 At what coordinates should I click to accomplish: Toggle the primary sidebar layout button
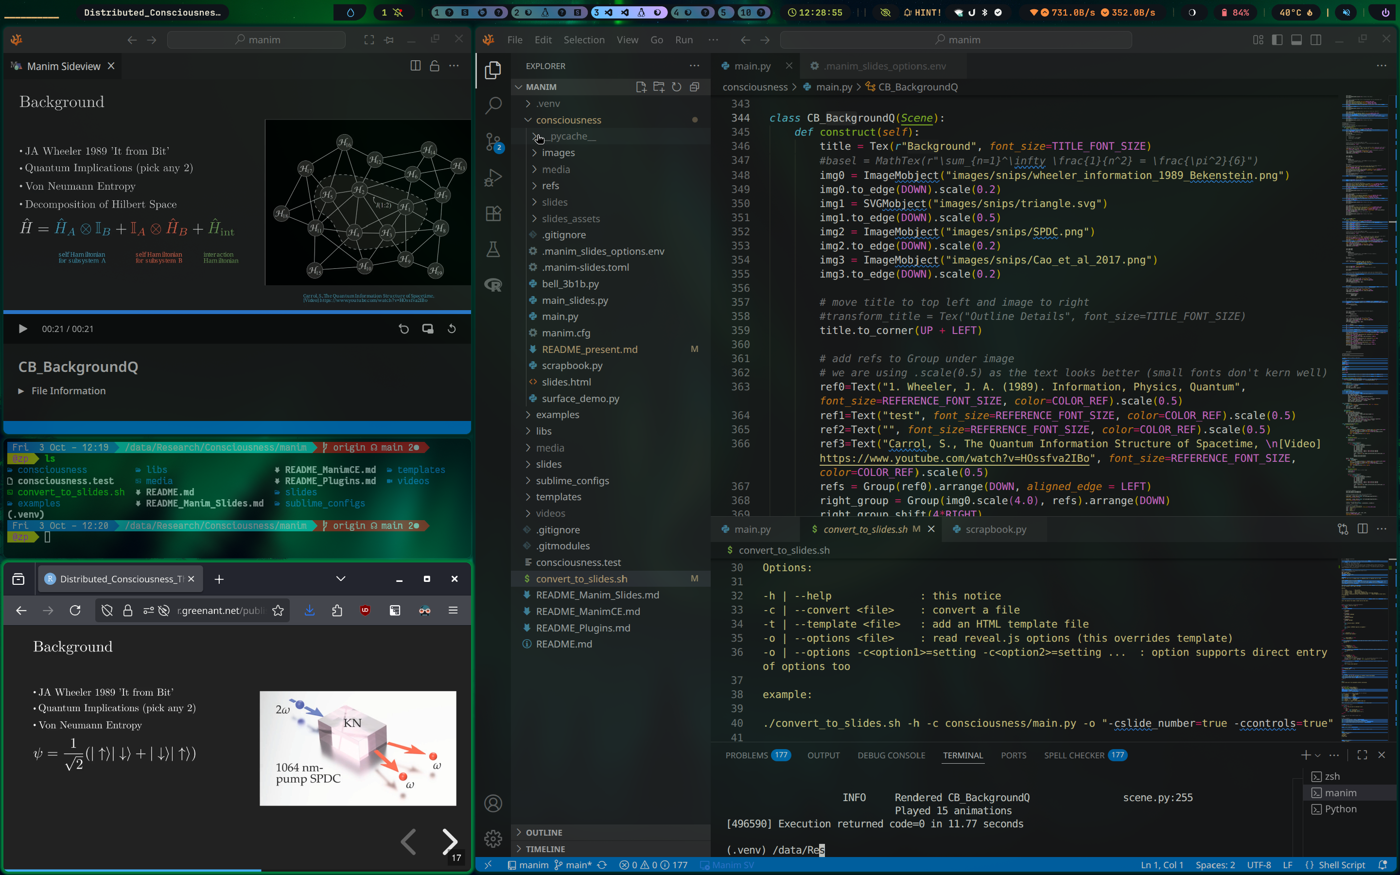pyautogui.click(x=1277, y=39)
